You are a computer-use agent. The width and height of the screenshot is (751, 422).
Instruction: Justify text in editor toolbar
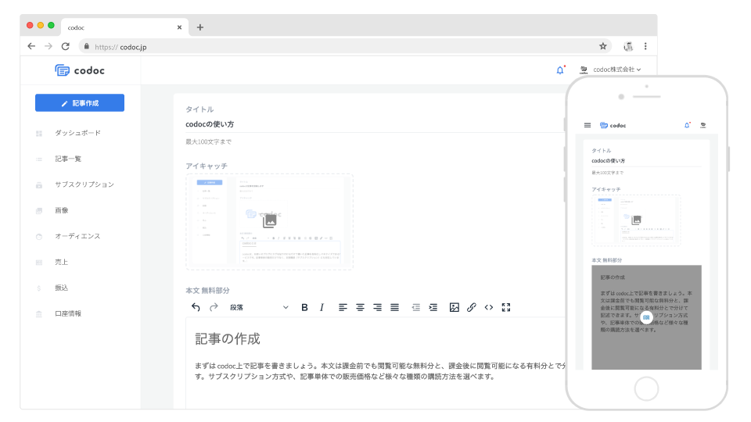[394, 307]
